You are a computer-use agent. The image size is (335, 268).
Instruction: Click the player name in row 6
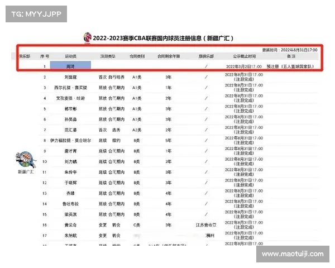70,119
